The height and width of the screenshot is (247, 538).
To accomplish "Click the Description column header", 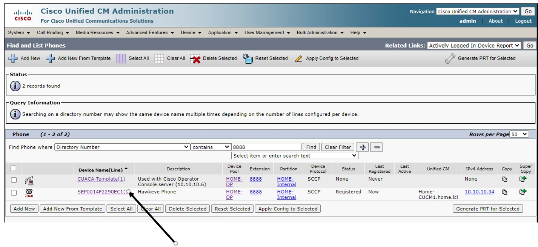I will click(178, 169).
